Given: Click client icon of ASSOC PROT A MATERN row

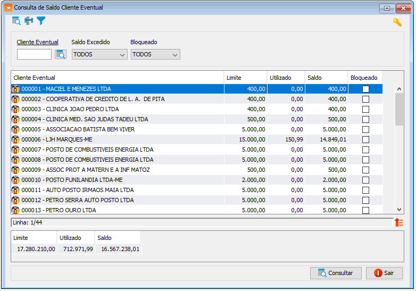Looking at the screenshot, I should click(15, 170).
